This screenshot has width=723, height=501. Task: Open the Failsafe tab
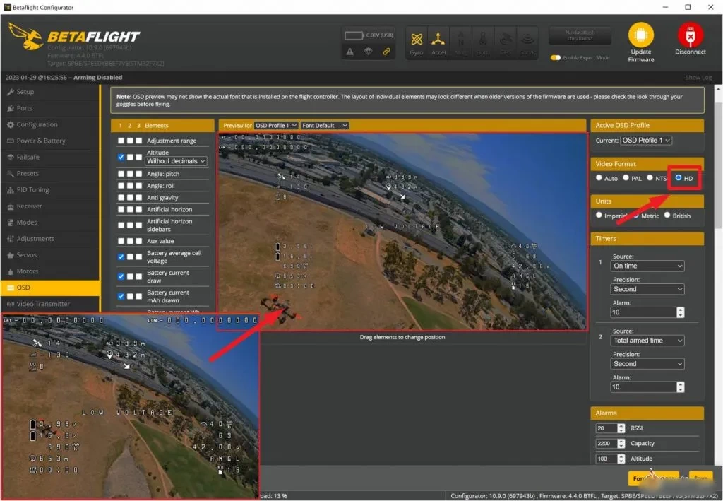tap(50, 157)
